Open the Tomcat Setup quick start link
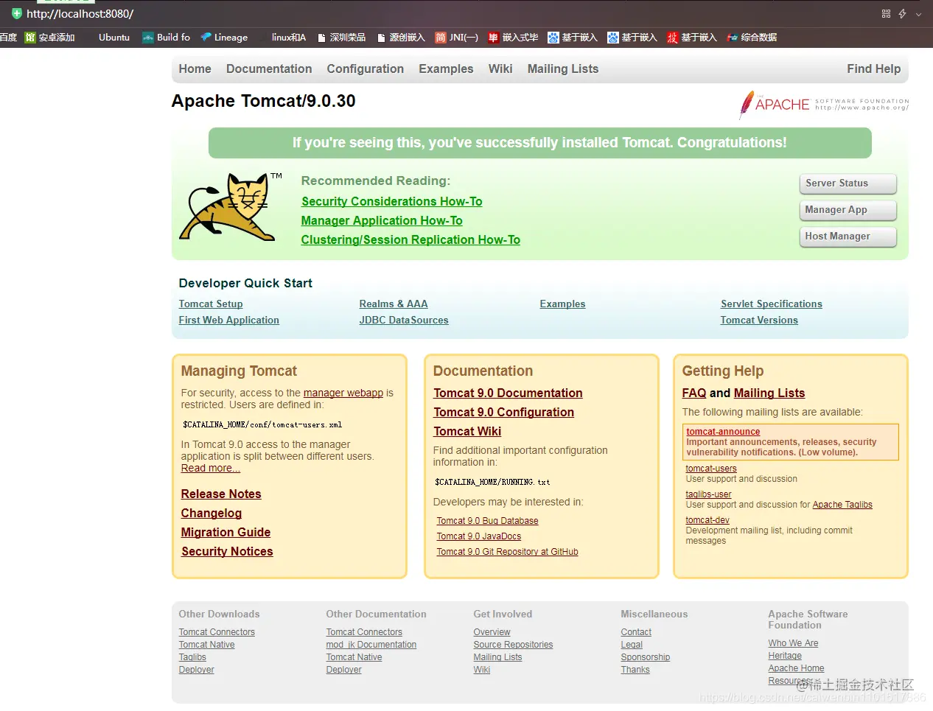Viewport: 933px width, 711px height. click(x=210, y=304)
